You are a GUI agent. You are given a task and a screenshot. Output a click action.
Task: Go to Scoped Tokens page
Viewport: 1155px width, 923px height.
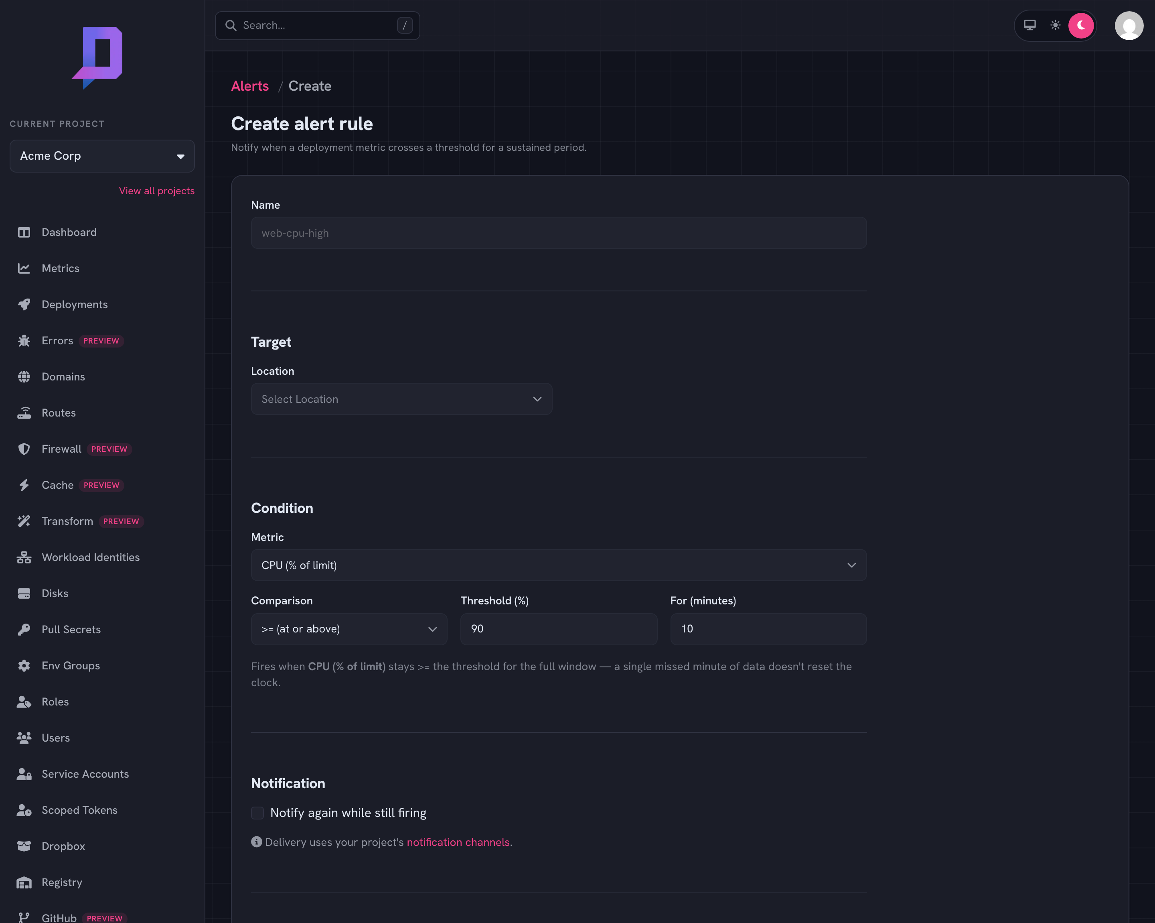pyautogui.click(x=79, y=810)
